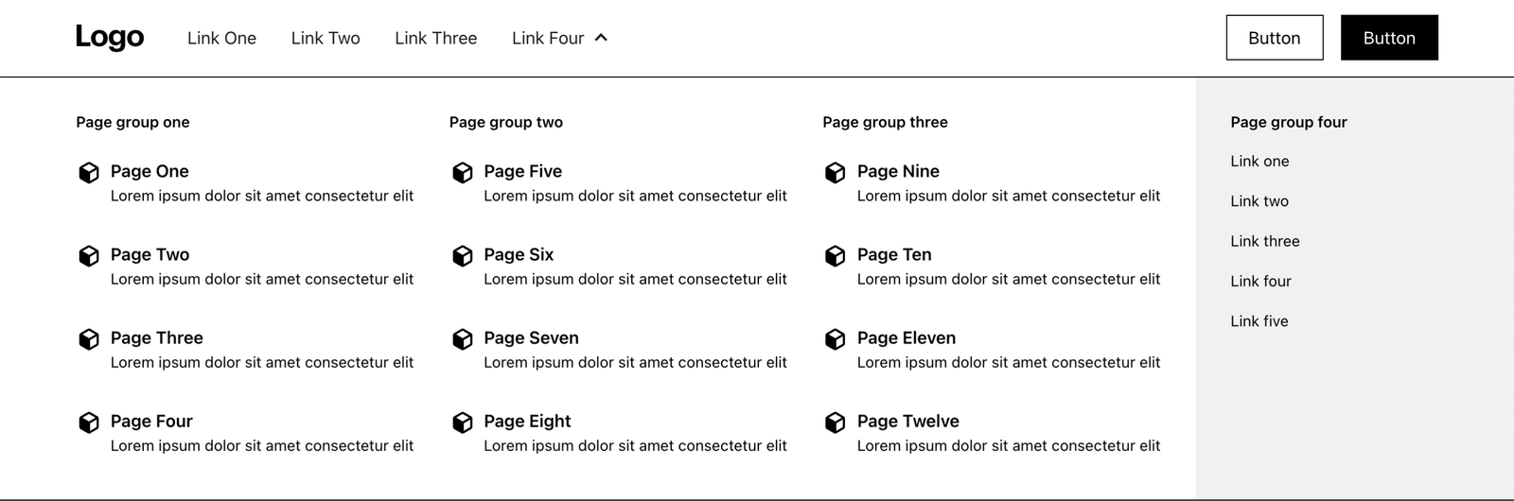Image resolution: width=1514 pixels, height=501 pixels.
Task: Collapse the Link Four chevron arrow
Action: pyautogui.click(x=601, y=38)
